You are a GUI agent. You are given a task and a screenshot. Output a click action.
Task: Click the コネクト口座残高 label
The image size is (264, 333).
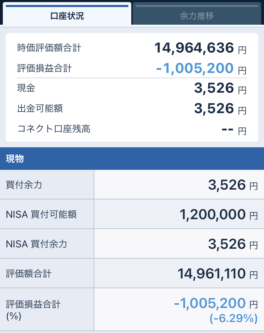(54, 129)
